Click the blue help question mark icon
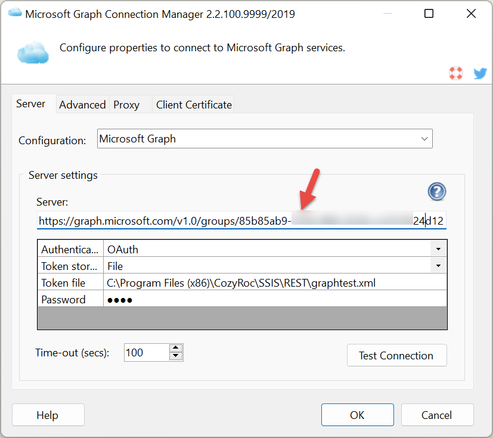 437,191
